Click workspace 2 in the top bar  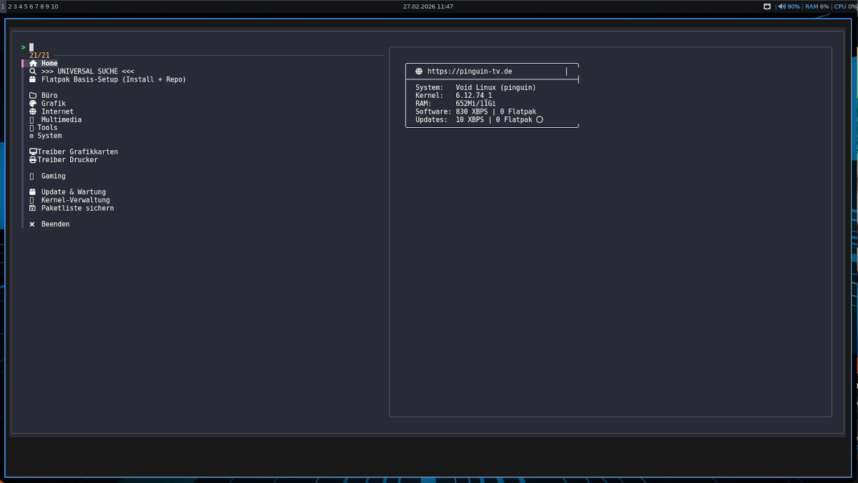[x=9, y=6]
